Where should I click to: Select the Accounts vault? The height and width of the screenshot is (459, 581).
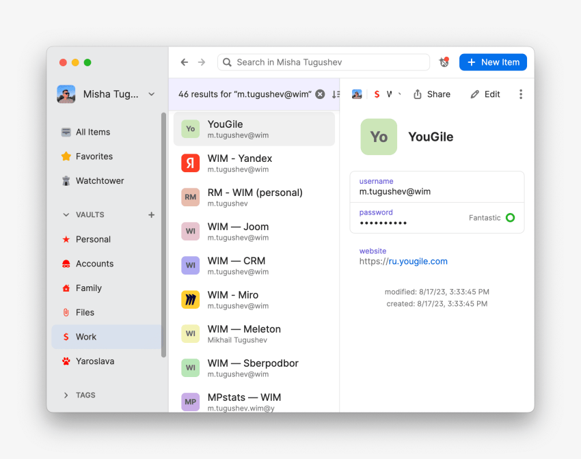pos(107,264)
